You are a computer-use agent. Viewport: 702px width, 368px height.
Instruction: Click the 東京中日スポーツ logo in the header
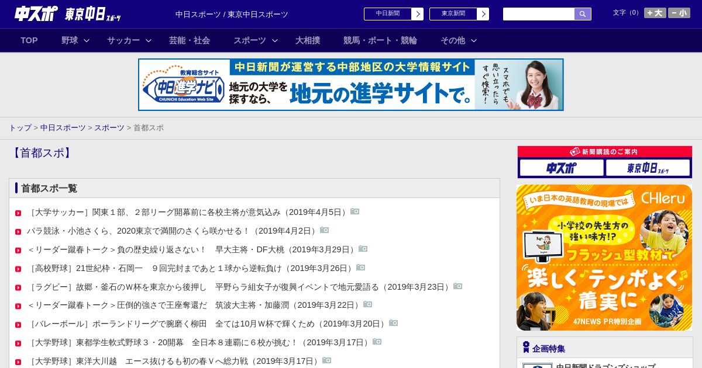pyautogui.click(x=93, y=14)
